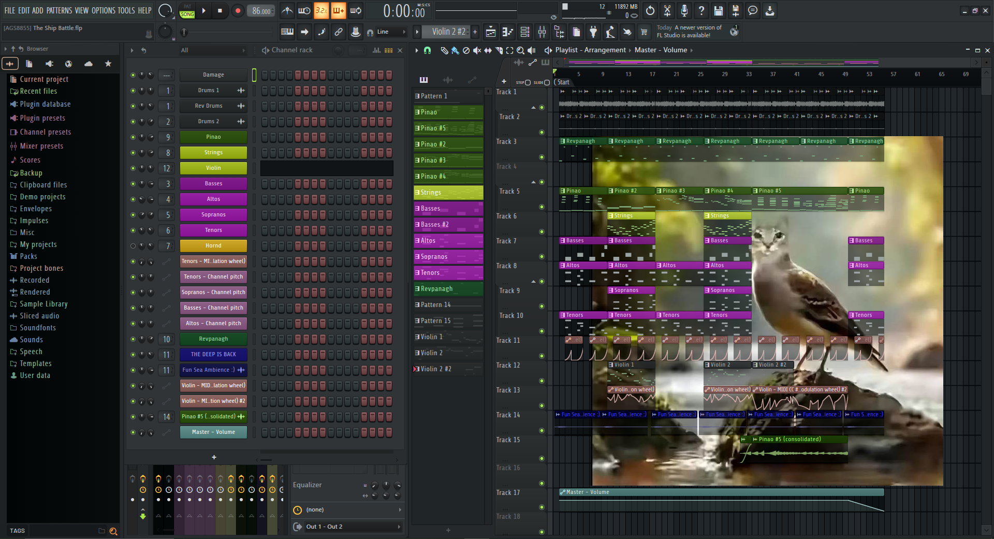Open the OPTIONS menu
The height and width of the screenshot is (539, 994).
[x=103, y=10]
